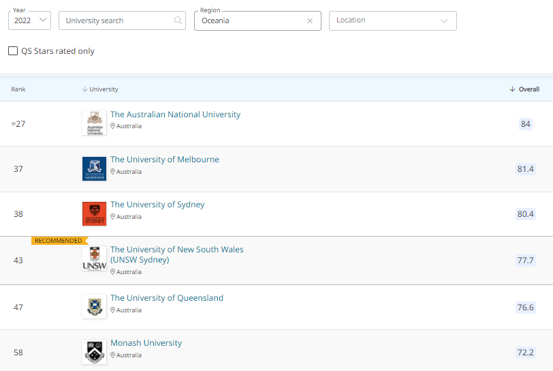Viewport: 553px width, 371px height.
Task: Open the Year 2022 dropdown
Action: [x=29, y=20]
